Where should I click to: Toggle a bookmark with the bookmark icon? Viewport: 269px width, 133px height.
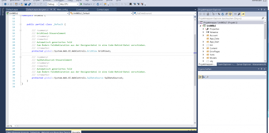[x=131, y=4]
